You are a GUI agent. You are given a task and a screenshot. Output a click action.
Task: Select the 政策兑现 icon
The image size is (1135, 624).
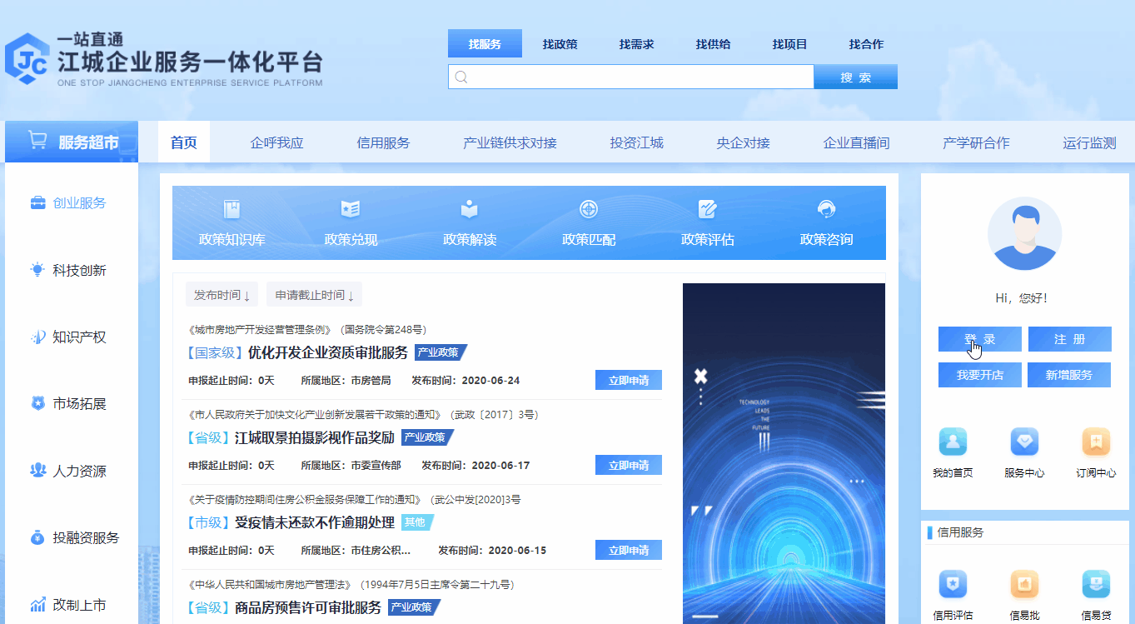(349, 223)
